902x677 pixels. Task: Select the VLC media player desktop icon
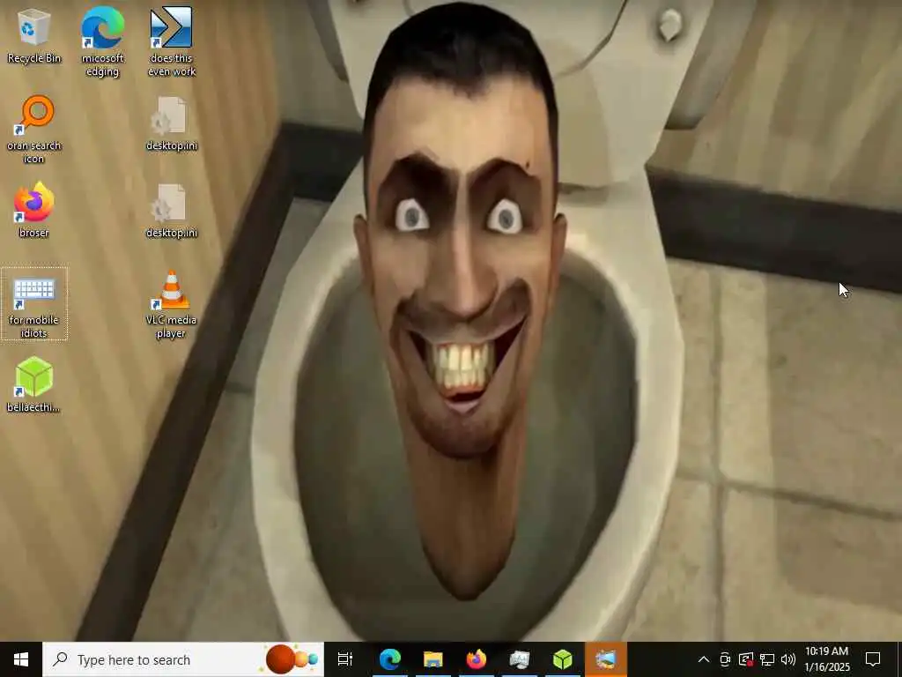172,304
